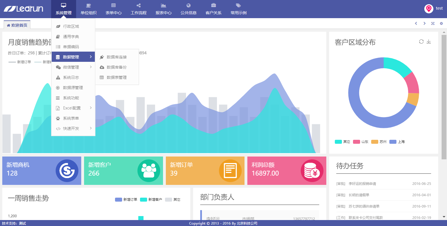Click the 微信管理 WeChat icon

pyautogui.click(x=58, y=67)
